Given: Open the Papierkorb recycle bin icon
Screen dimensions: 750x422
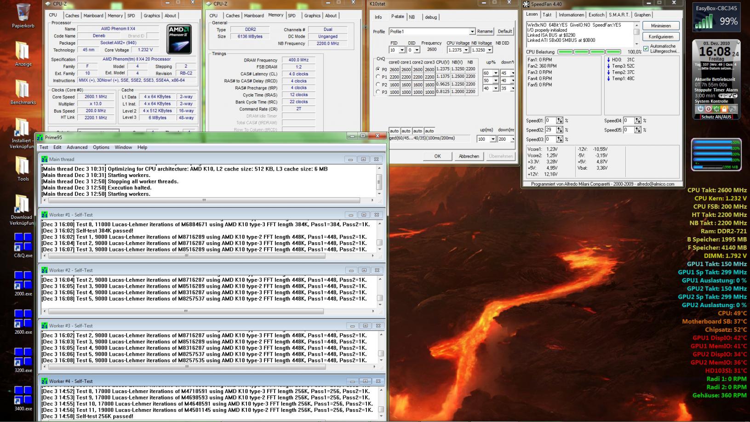Looking at the screenshot, I should [23, 12].
